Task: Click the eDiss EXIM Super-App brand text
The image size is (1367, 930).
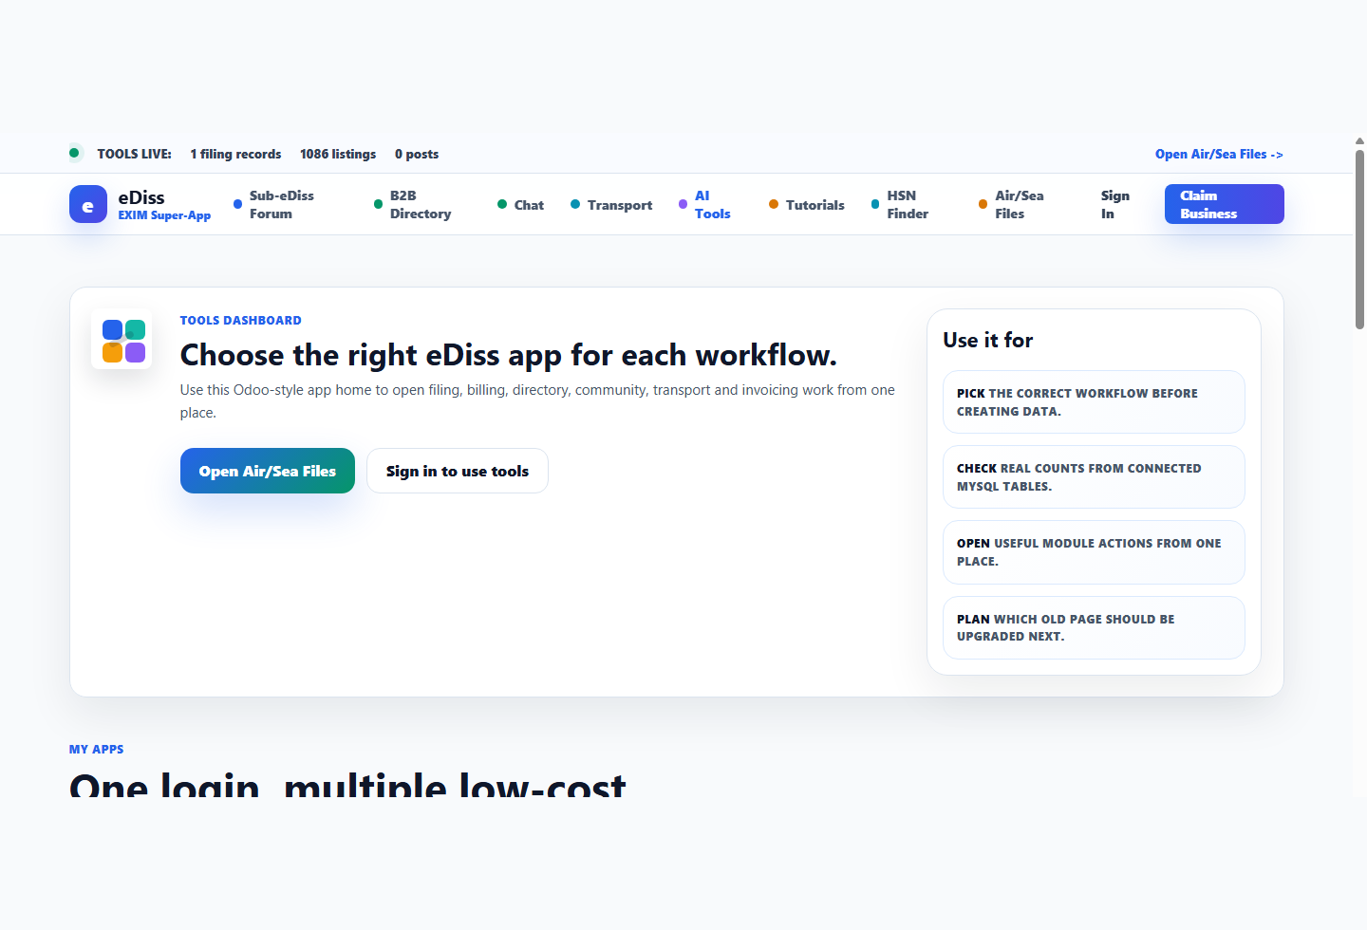Action: [164, 204]
